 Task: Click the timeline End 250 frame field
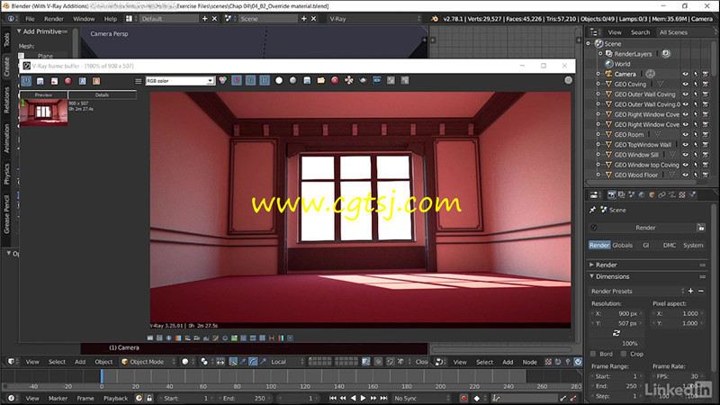click(x=244, y=398)
